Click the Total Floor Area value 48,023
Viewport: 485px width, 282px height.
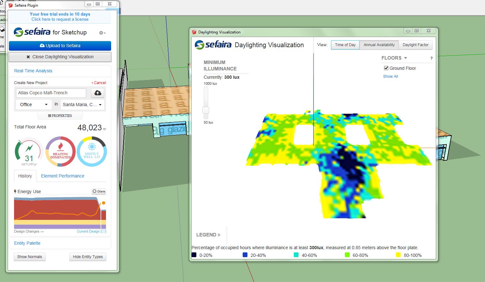[90, 127]
